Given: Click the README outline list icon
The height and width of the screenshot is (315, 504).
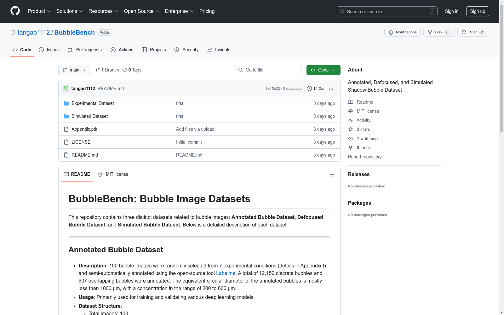Looking at the screenshot, I should pos(332,175).
